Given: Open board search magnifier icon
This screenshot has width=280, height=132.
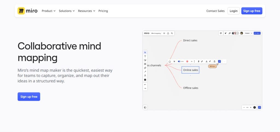Looking at the screenshot, I should coord(172,33).
